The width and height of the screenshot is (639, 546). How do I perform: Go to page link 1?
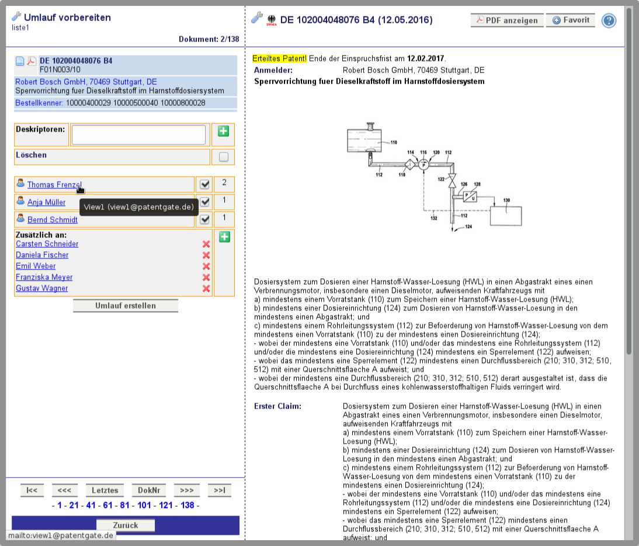pos(60,505)
